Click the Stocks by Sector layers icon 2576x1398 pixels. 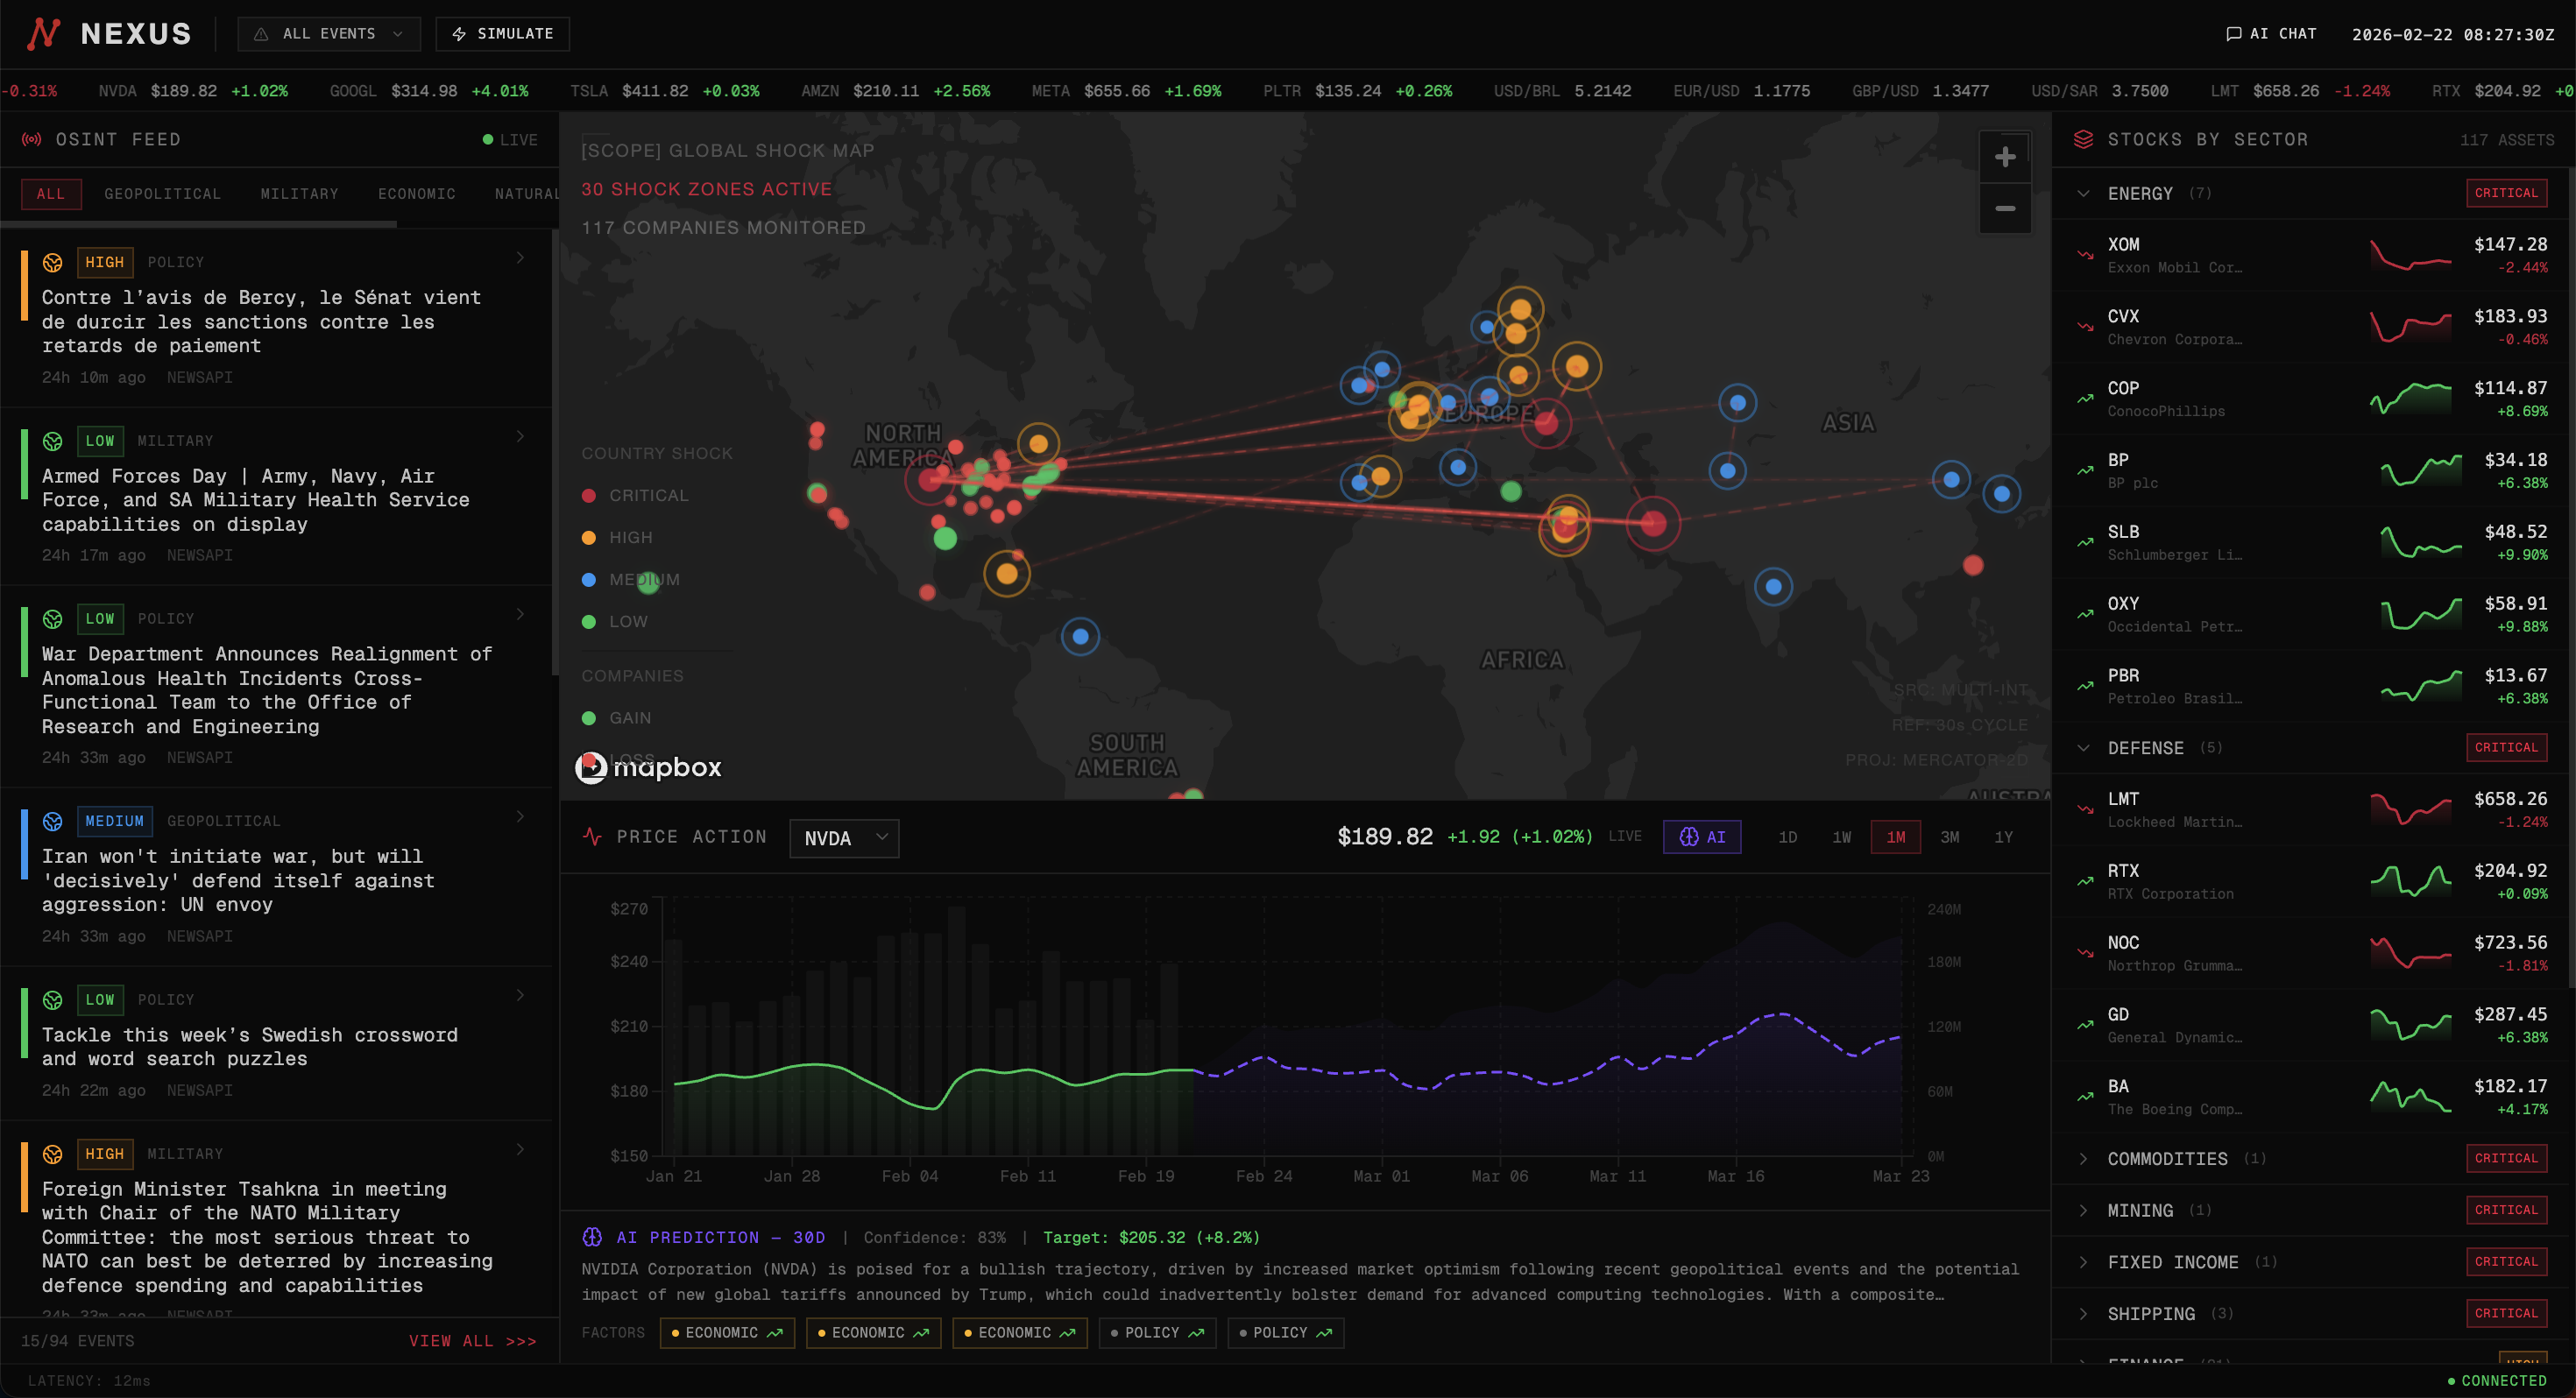pos(2083,139)
